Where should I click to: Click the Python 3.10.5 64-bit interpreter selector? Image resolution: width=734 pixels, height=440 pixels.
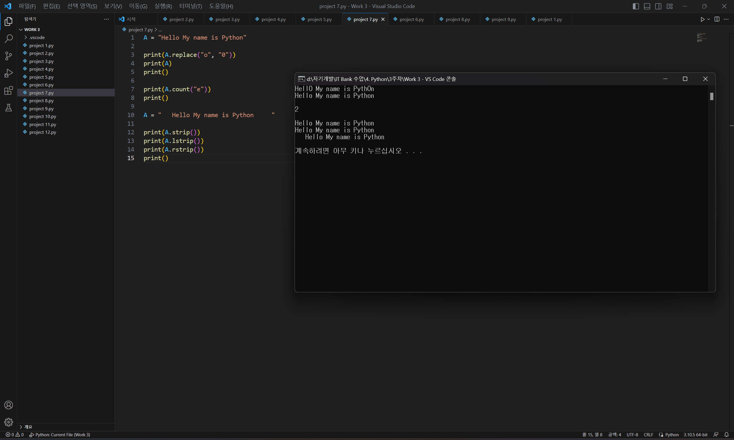(695, 435)
